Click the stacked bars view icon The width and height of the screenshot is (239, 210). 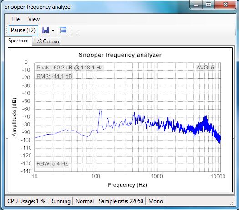point(63,30)
